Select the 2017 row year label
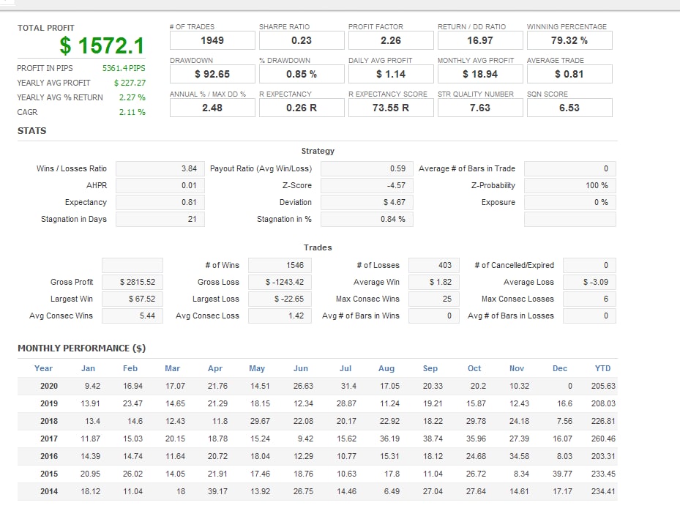This screenshot has height=511, width=680. coord(49,439)
